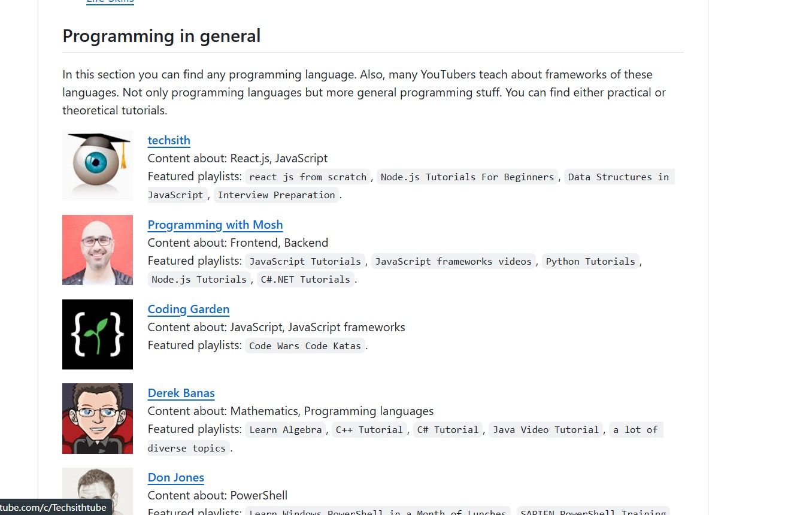This screenshot has height=515, width=794.
Task: Click the Programming with Mosh profile photo
Action: pos(98,250)
